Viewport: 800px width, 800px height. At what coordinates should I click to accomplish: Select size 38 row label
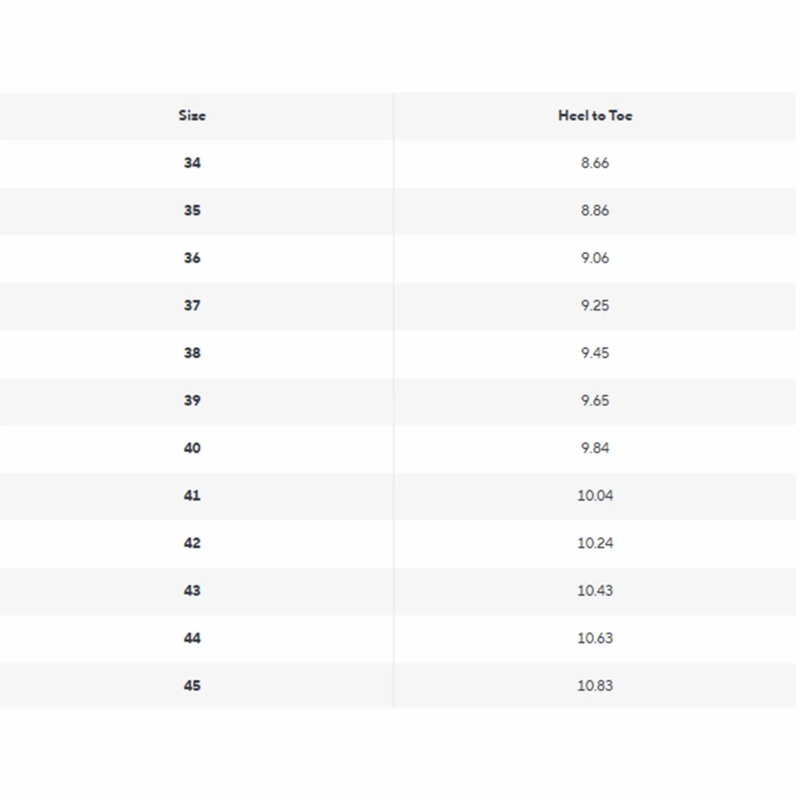192,353
